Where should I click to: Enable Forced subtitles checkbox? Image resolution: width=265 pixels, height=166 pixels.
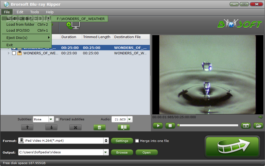[57, 119]
